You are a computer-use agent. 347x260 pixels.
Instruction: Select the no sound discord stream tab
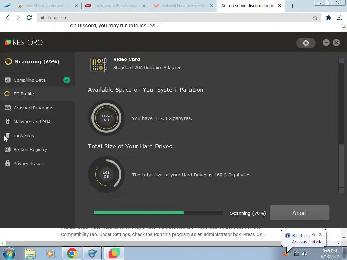(251, 6)
